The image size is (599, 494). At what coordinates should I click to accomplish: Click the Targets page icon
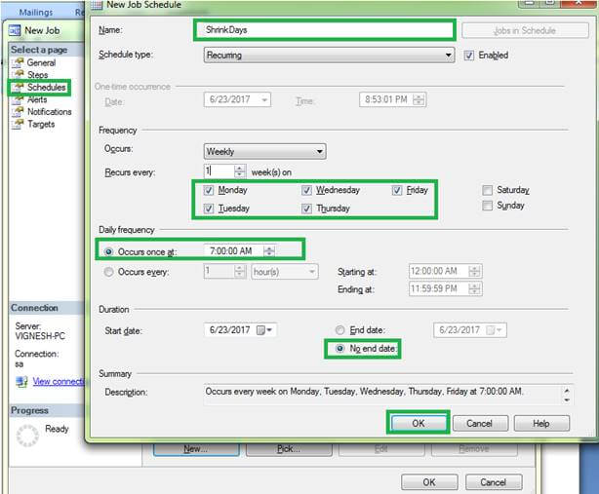pyautogui.click(x=18, y=124)
